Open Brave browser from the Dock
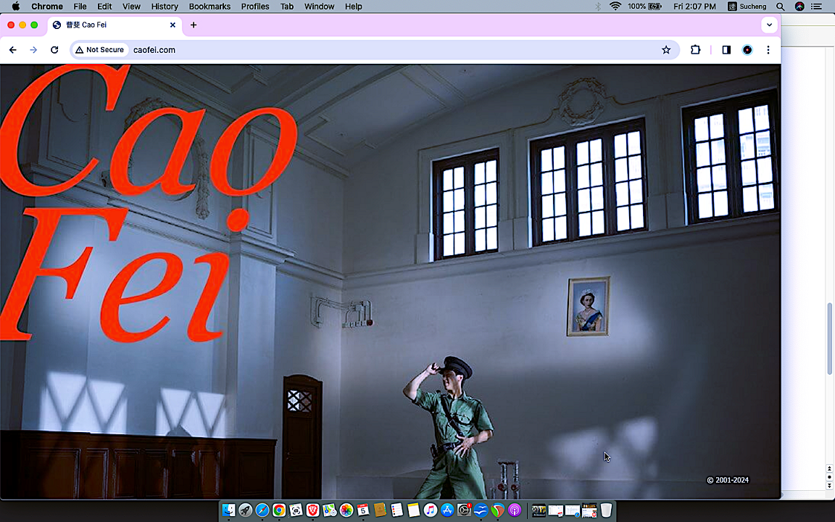The image size is (835, 522). click(x=312, y=510)
